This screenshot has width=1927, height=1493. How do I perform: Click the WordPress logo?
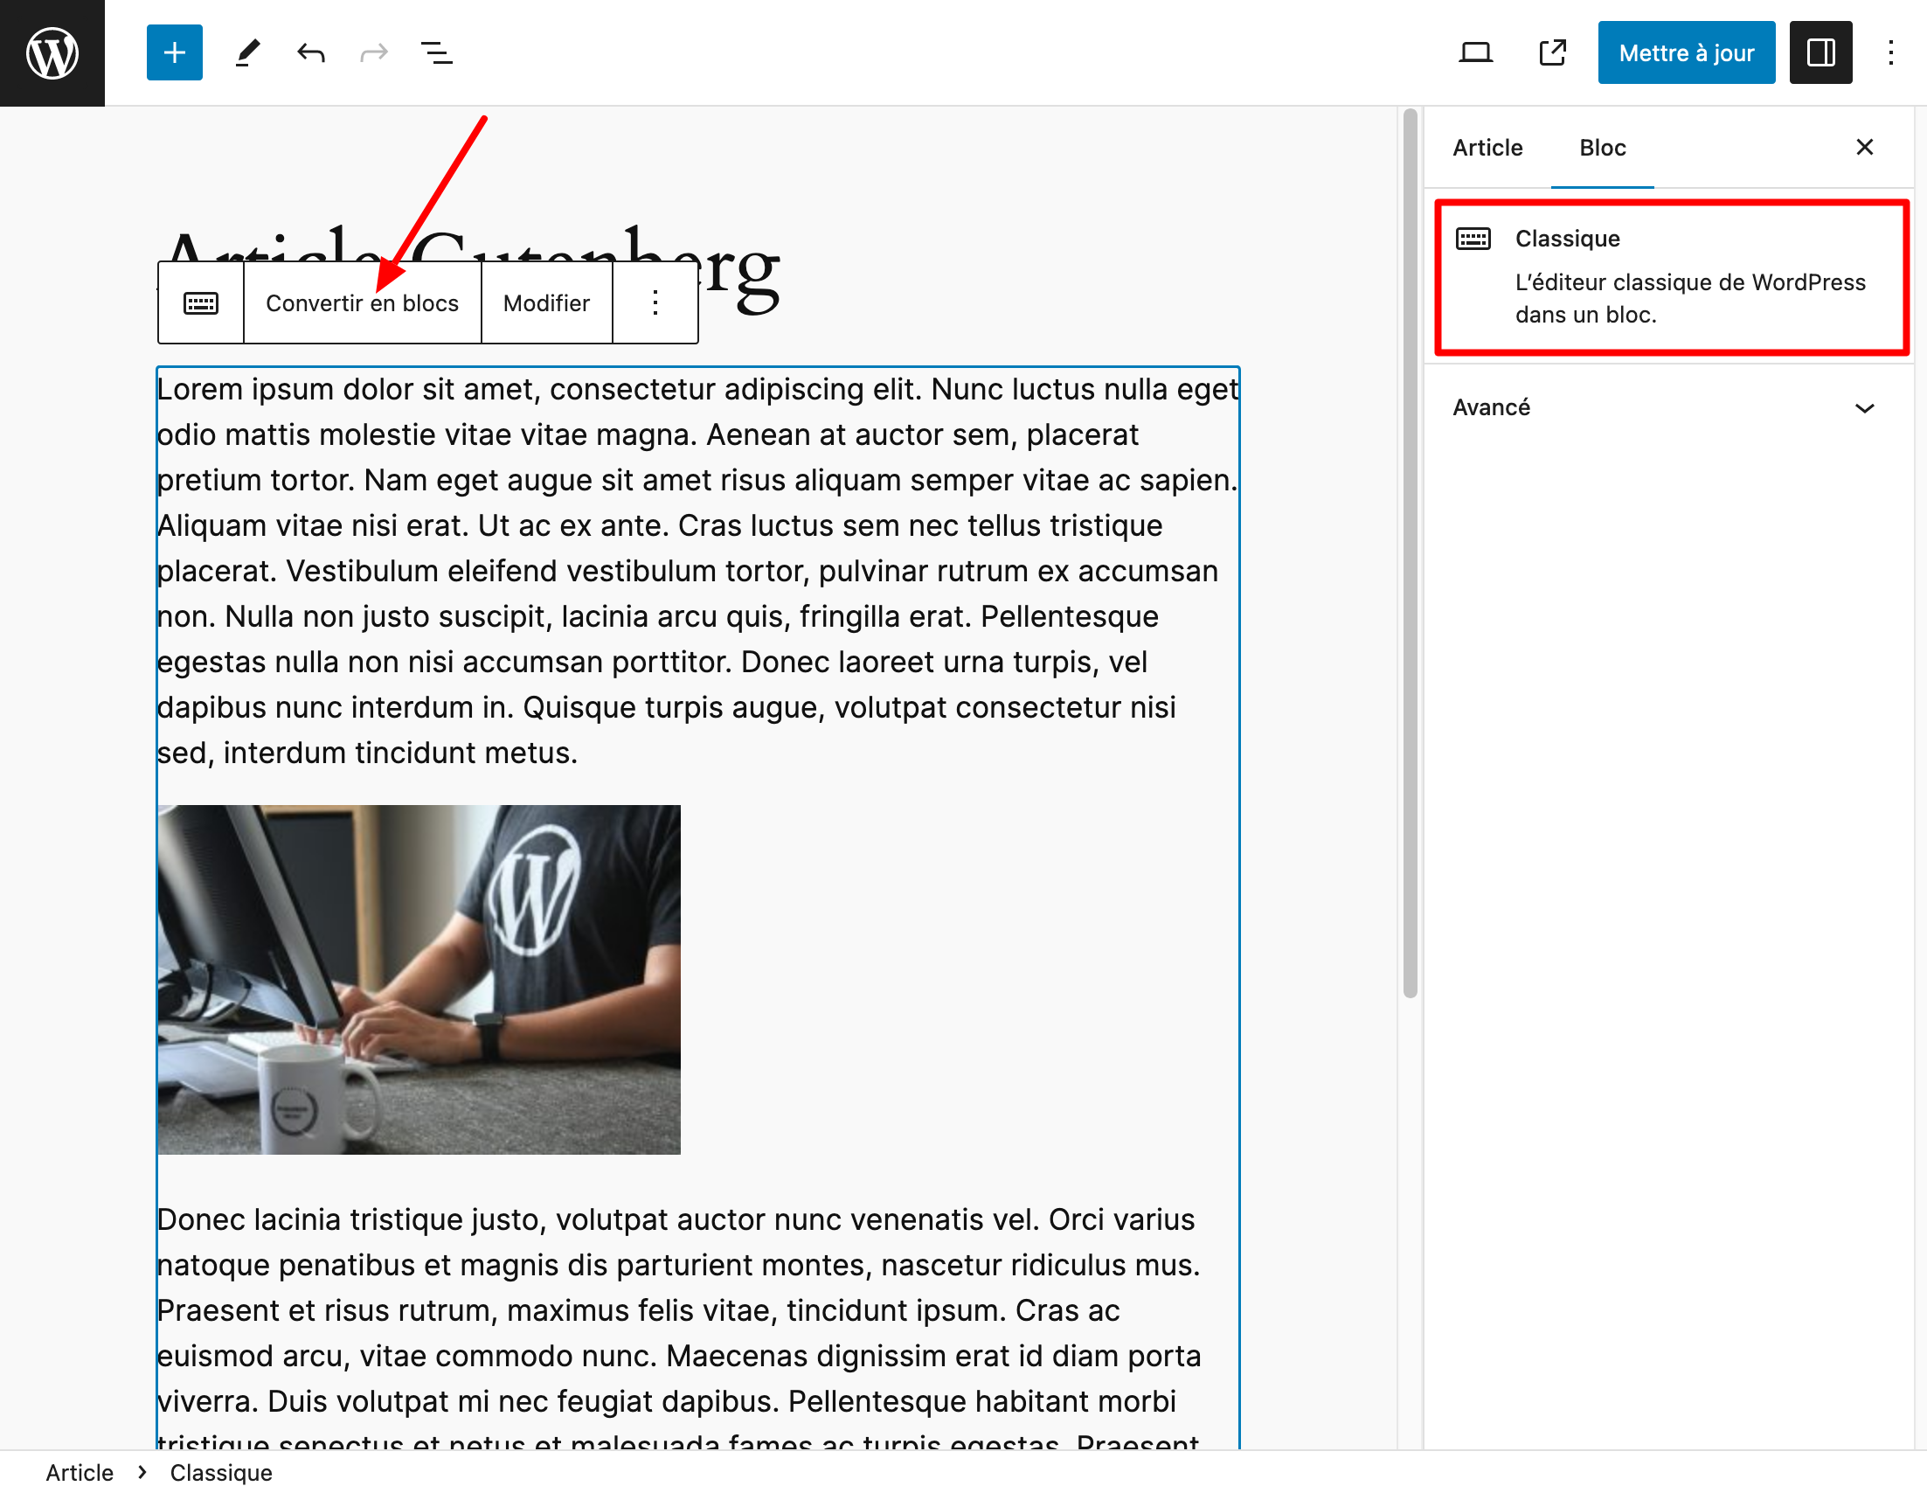(52, 52)
